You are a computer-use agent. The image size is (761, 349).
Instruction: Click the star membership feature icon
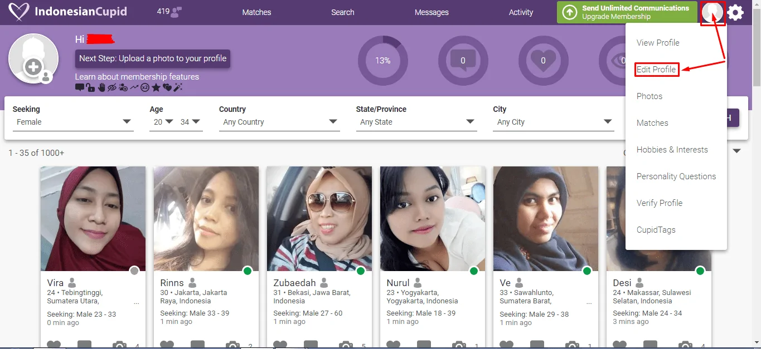click(156, 87)
